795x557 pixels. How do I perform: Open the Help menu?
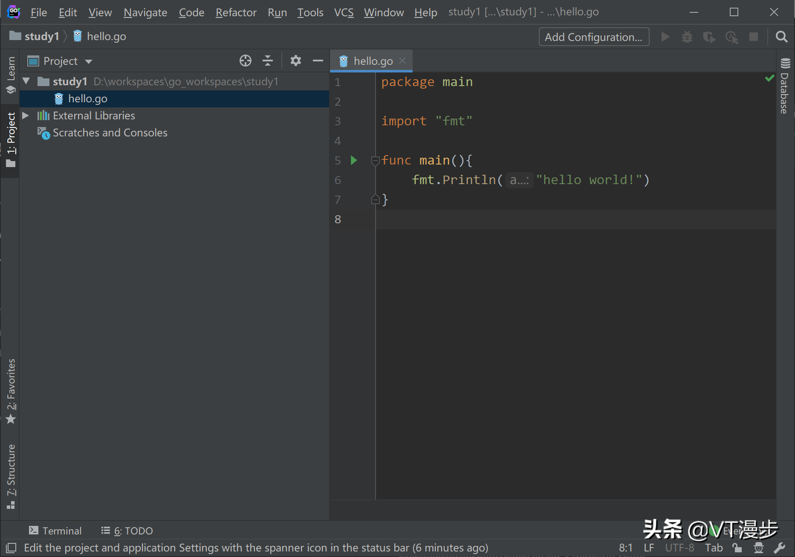[x=425, y=12]
